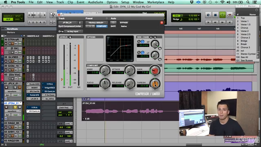The image size is (261, 147).
Task: Open the plugin track selector JP Dbl_01
Action: pyautogui.click(x=68, y=22)
